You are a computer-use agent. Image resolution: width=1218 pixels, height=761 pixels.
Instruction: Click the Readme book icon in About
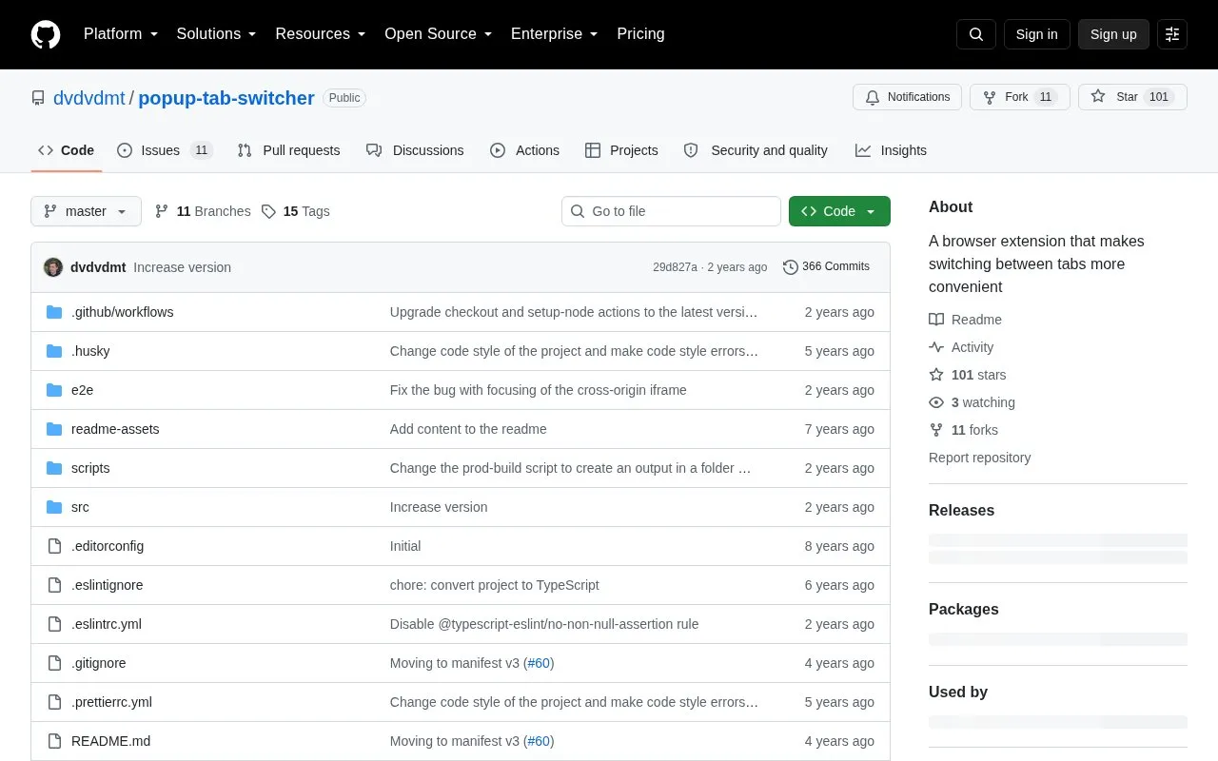[x=936, y=320]
